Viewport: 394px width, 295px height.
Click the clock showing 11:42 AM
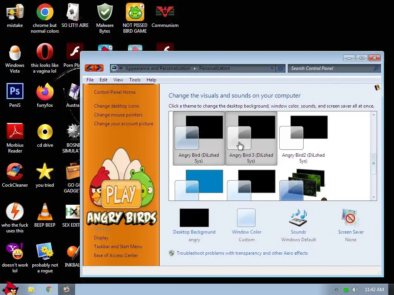pos(374,290)
